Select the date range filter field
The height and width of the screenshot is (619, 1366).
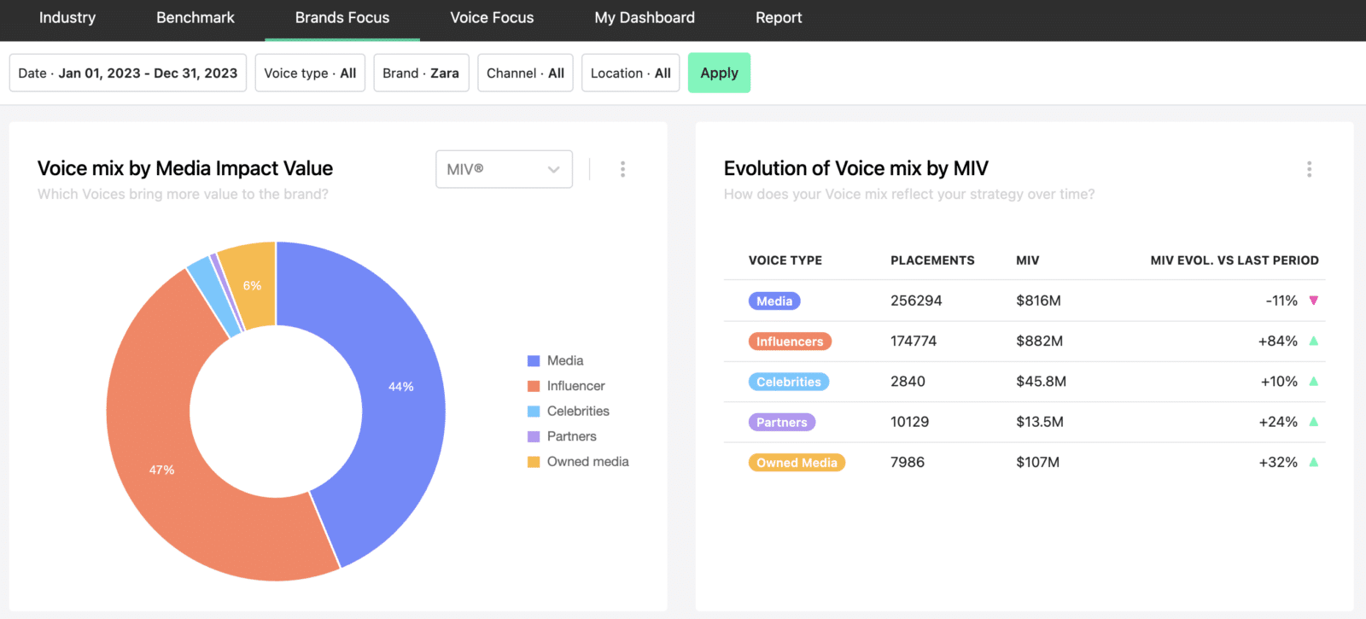point(128,73)
